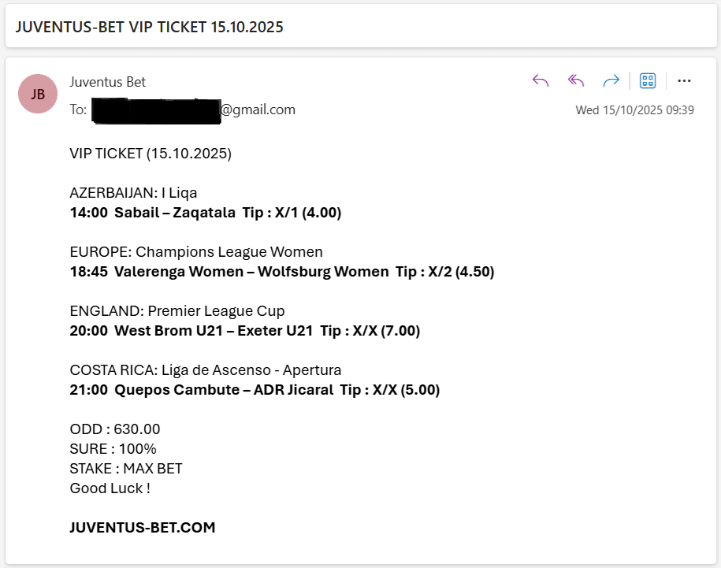Screen dimensions: 721x568
Task: Click the Sabail – Zaqatala tip line
Action: click(205, 213)
